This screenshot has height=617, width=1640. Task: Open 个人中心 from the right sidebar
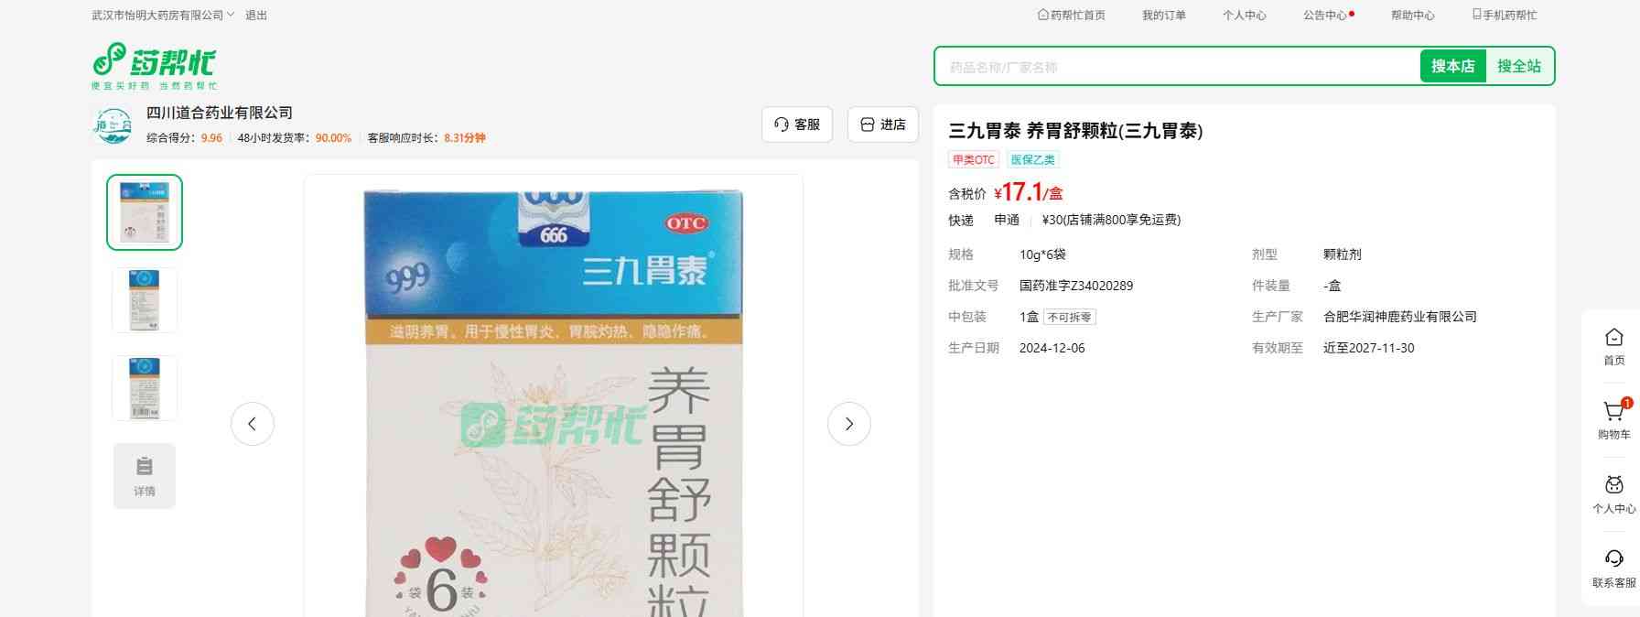tap(1613, 486)
